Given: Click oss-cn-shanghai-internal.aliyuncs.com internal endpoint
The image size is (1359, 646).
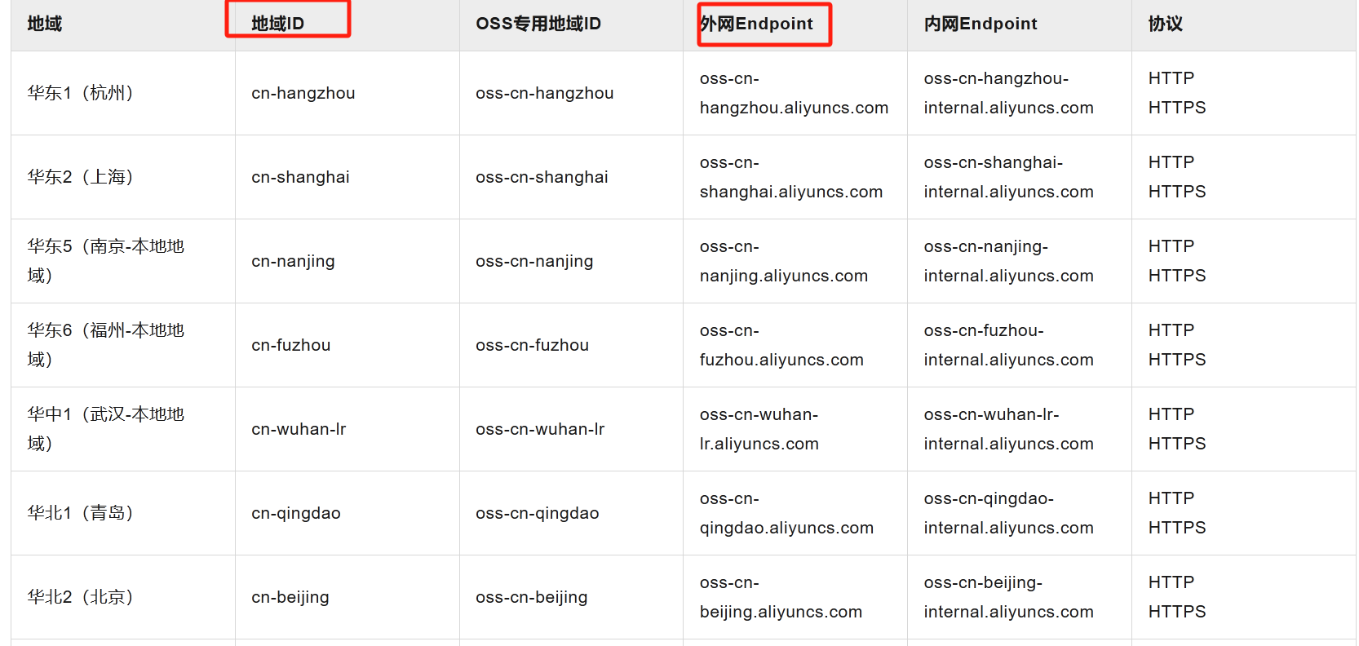Looking at the screenshot, I should click(1009, 177).
